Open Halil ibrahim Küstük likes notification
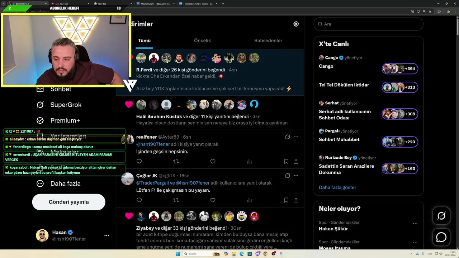 pyautogui.click(x=210, y=113)
